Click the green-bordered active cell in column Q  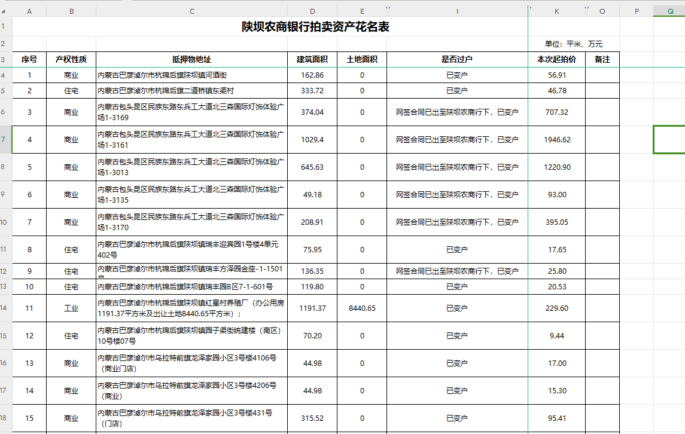(x=669, y=139)
